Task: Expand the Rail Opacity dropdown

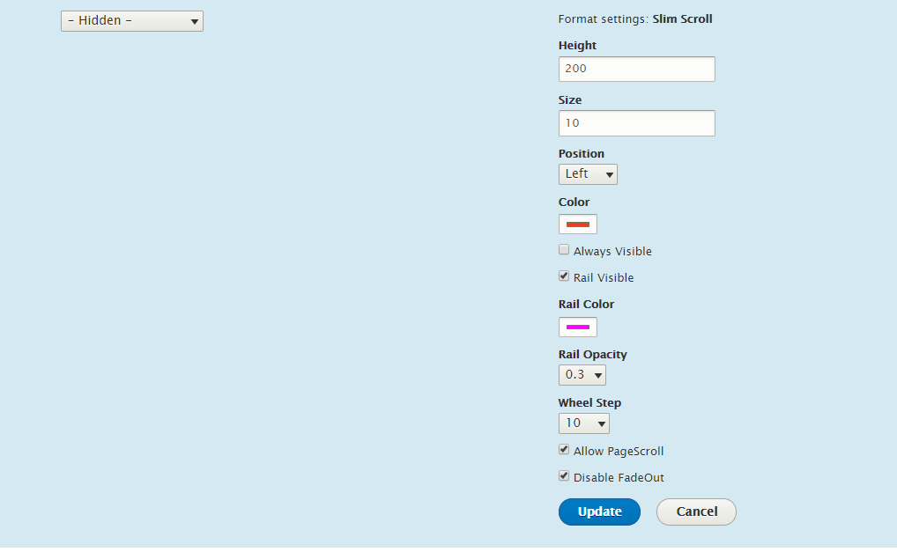Action: pyautogui.click(x=582, y=375)
